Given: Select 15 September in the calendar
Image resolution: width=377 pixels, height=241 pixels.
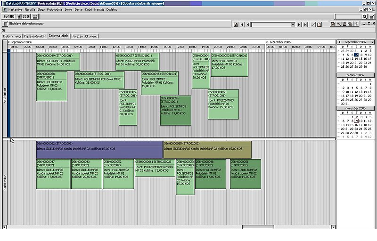Looking at the screenshot, I should pyautogui.click(x=361, y=59).
